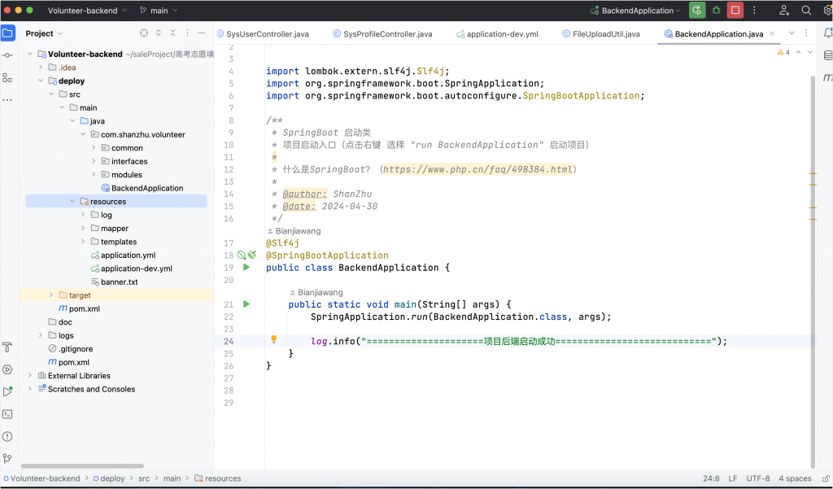Click Select Opened File crosshair icon

[144, 33]
